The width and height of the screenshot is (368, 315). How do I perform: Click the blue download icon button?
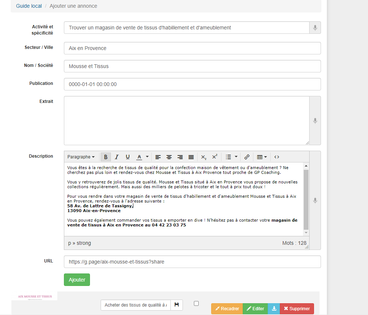(x=274, y=309)
